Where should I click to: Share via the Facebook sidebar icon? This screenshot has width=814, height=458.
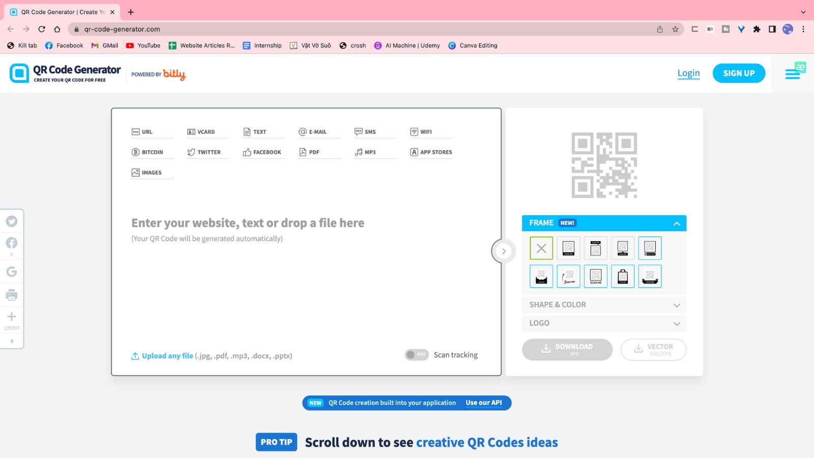pos(12,243)
